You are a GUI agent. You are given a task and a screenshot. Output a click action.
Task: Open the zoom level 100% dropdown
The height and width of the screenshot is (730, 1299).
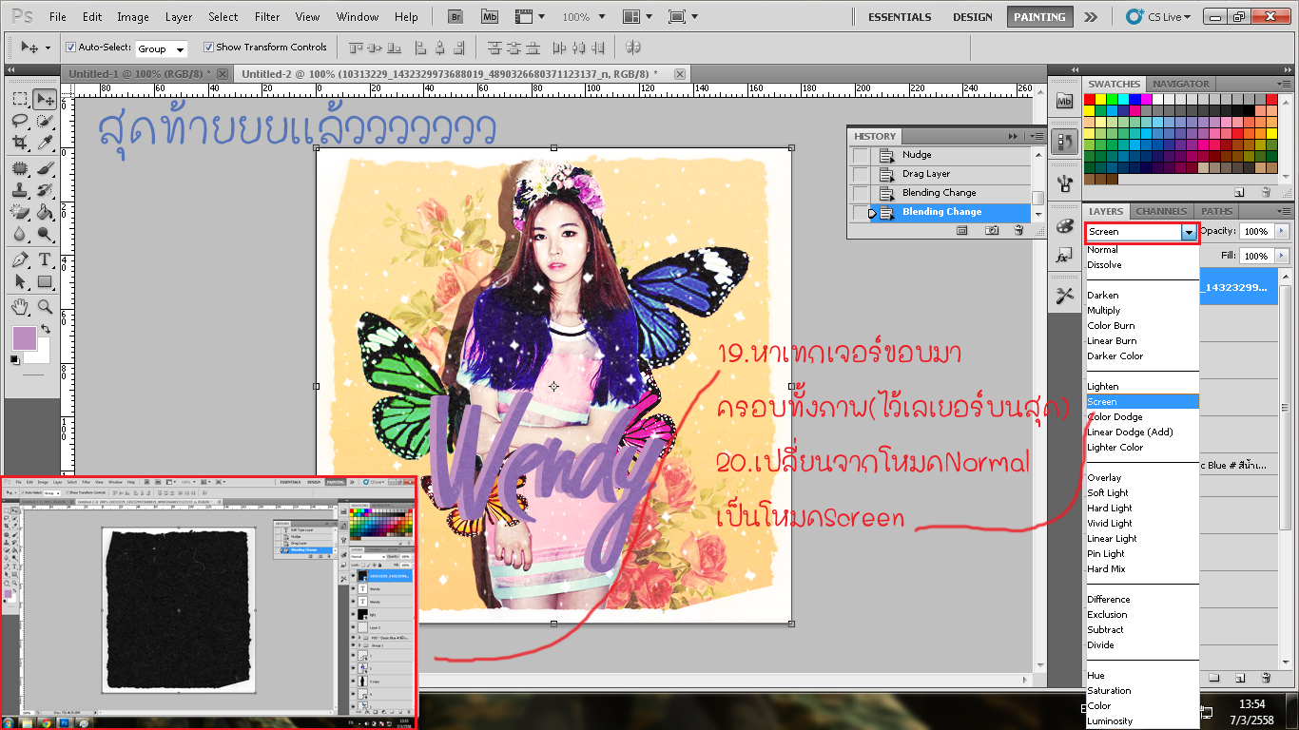coord(602,17)
